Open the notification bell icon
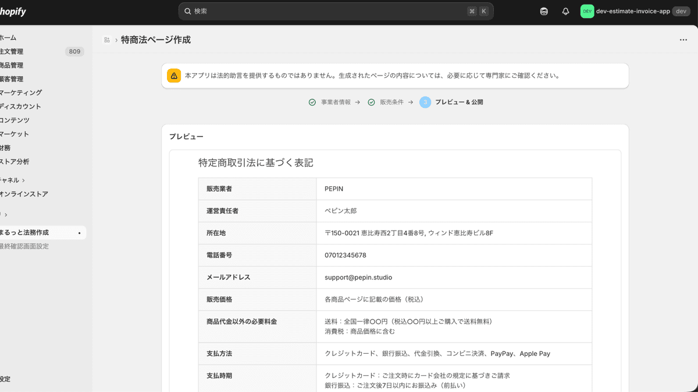 point(565,11)
